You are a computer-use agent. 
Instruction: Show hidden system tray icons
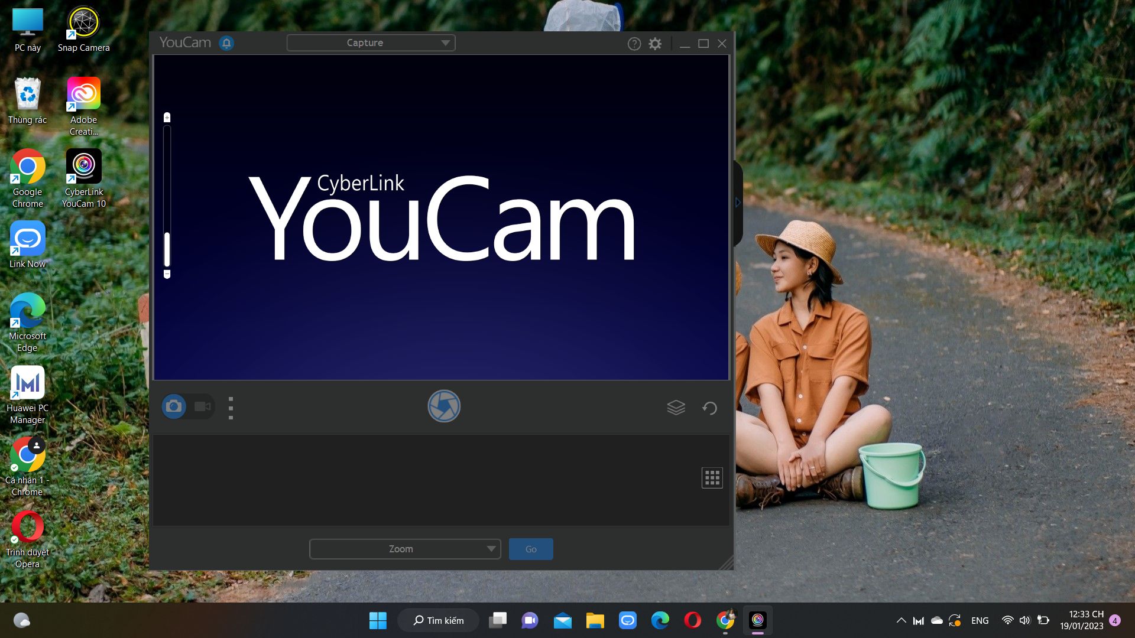(x=901, y=620)
